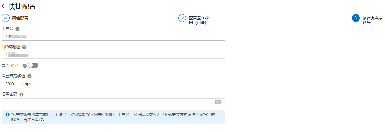Viewport: 385px width, 132px height.
Task: Focus the 邮箱地址 input field
Action: point(113,55)
